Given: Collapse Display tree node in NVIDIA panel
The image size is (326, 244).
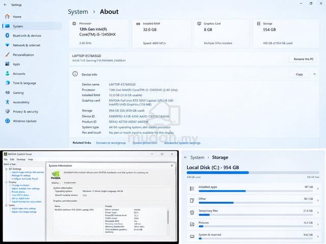Looking at the screenshot, I should click(x=6, y=182).
